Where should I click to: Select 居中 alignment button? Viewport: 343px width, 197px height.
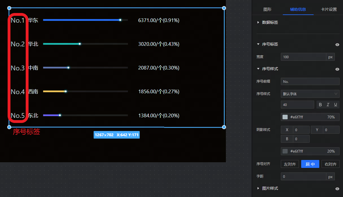(x=310, y=164)
